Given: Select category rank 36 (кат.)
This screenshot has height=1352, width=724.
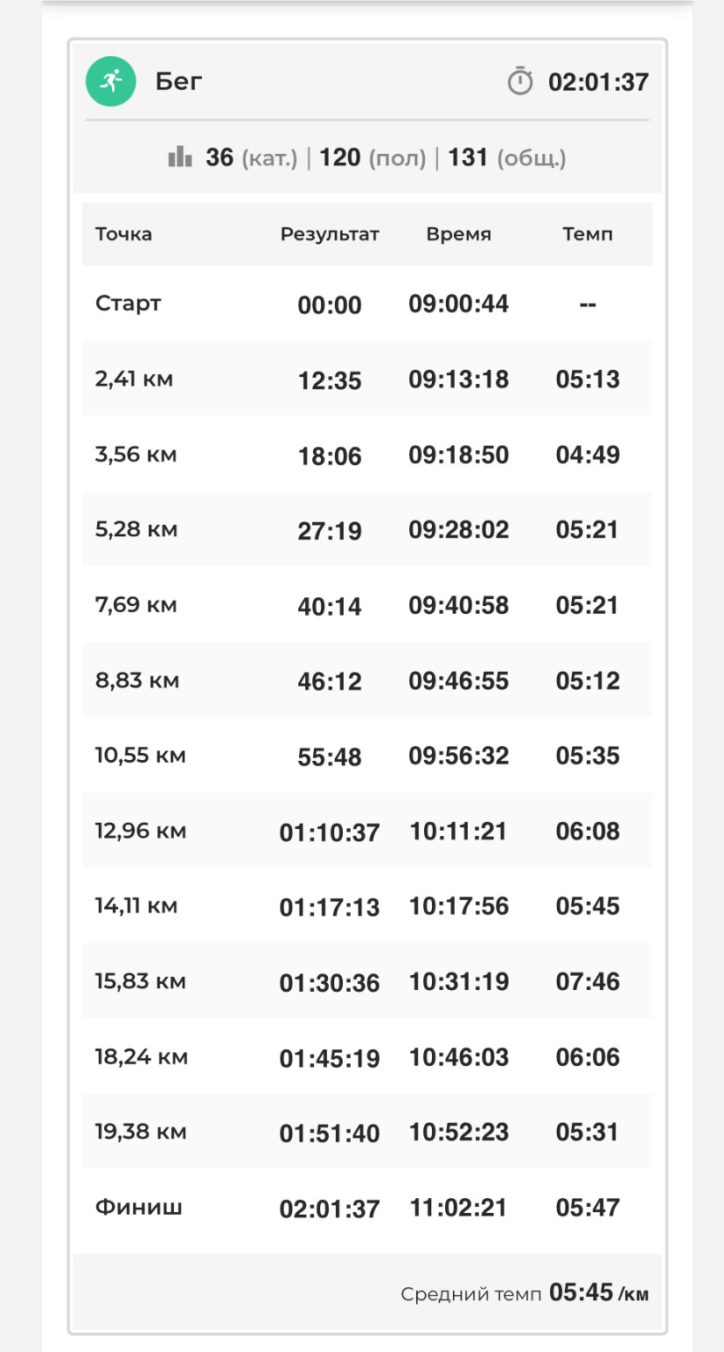Looking at the screenshot, I should tap(252, 158).
